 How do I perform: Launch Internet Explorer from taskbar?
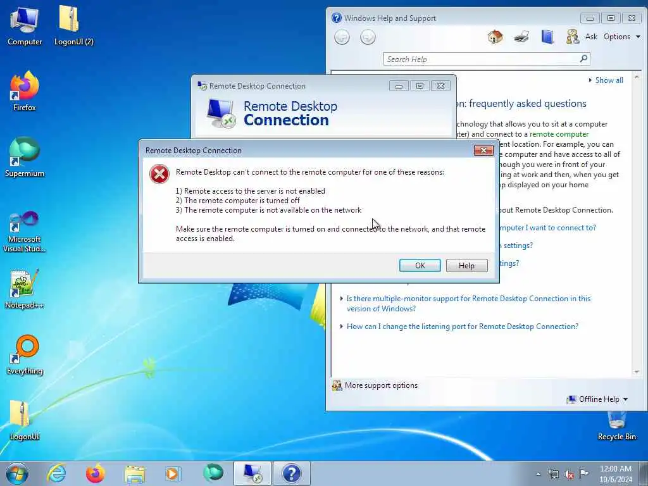(x=56, y=473)
